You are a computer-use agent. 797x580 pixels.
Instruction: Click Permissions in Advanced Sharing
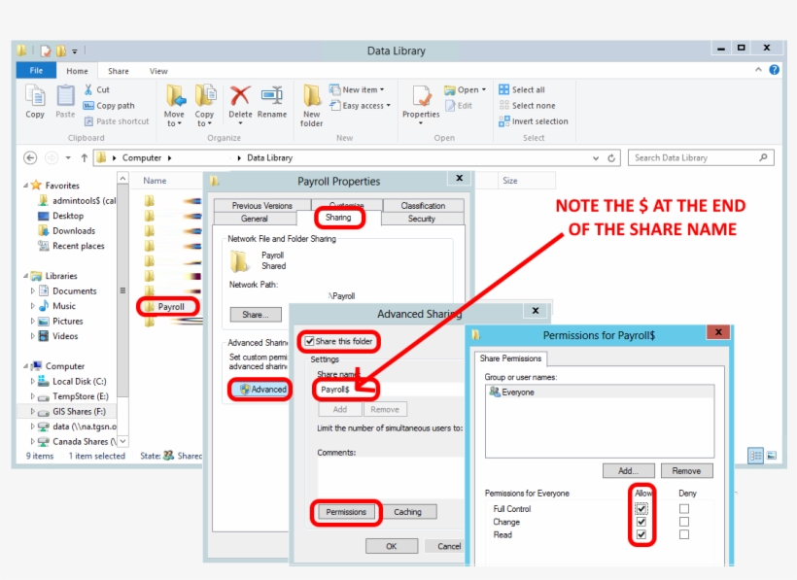coord(345,512)
